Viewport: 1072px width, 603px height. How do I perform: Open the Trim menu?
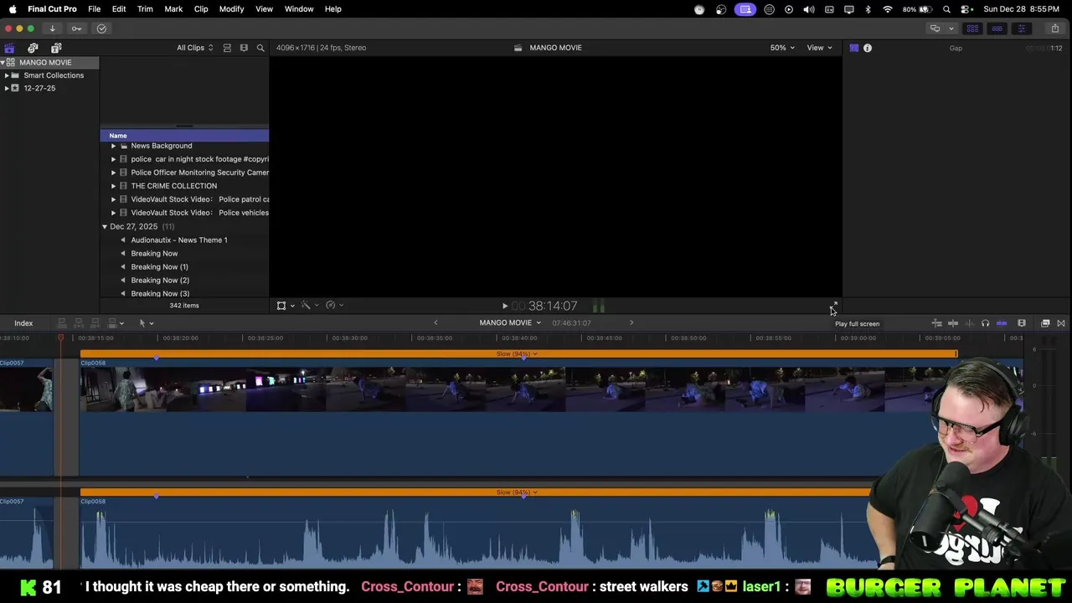pyautogui.click(x=145, y=9)
